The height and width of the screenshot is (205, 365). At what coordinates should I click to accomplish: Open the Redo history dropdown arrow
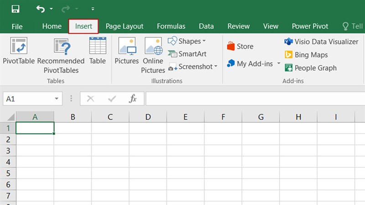click(77, 9)
